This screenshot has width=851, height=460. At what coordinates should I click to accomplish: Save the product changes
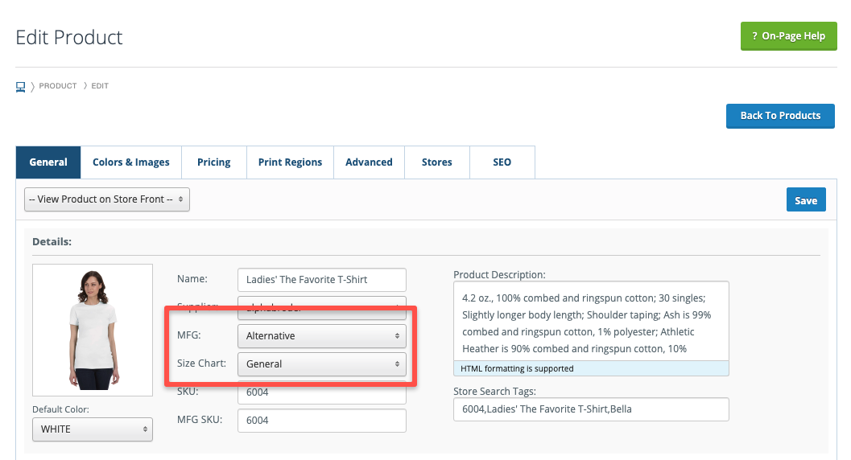(805, 200)
